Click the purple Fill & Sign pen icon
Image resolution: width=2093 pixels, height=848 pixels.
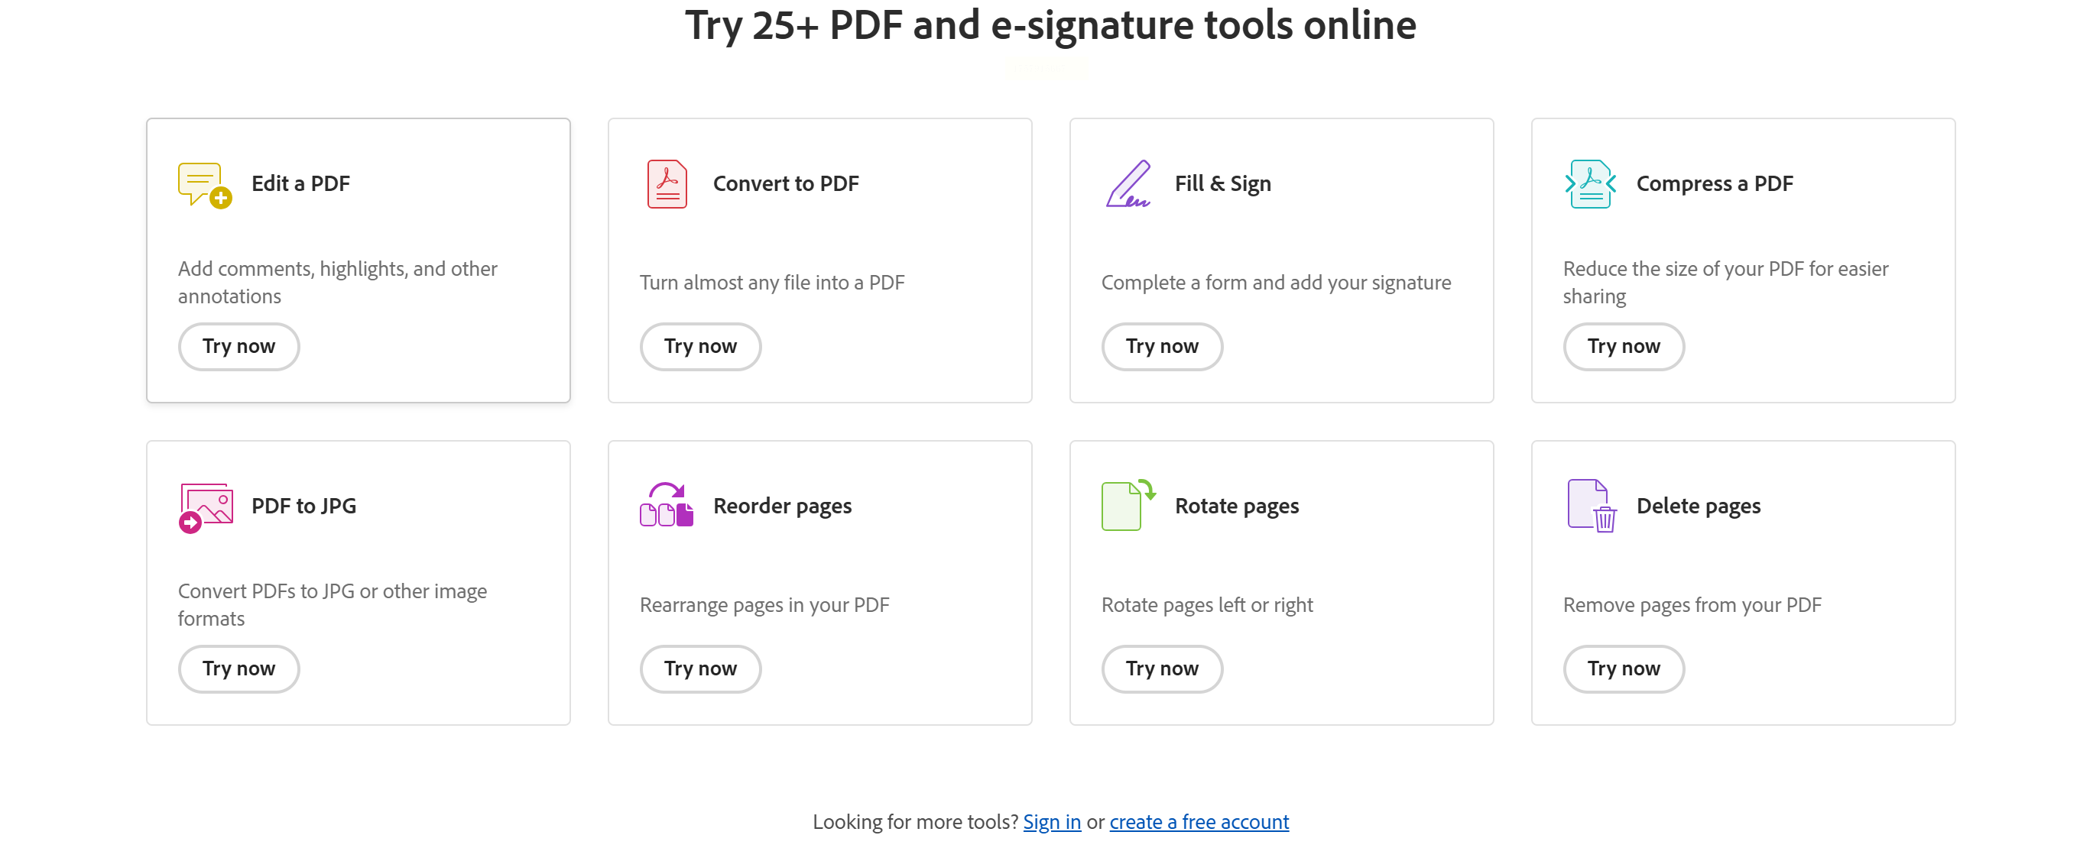point(1128,183)
